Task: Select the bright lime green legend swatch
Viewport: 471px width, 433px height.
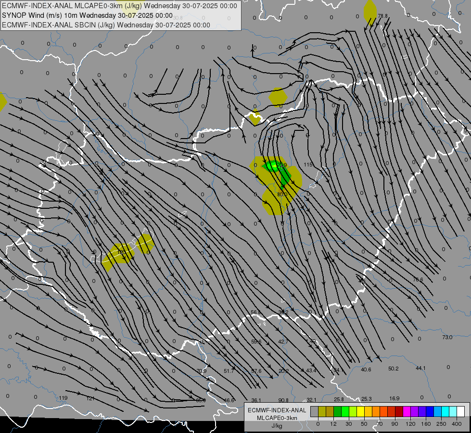Action: tap(345, 411)
